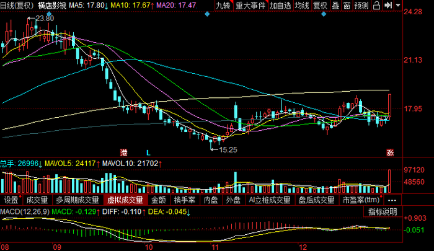The image size is (434, 251).
Task: Toggle 均线 moving averages
Action: pyautogui.click(x=302, y=5)
